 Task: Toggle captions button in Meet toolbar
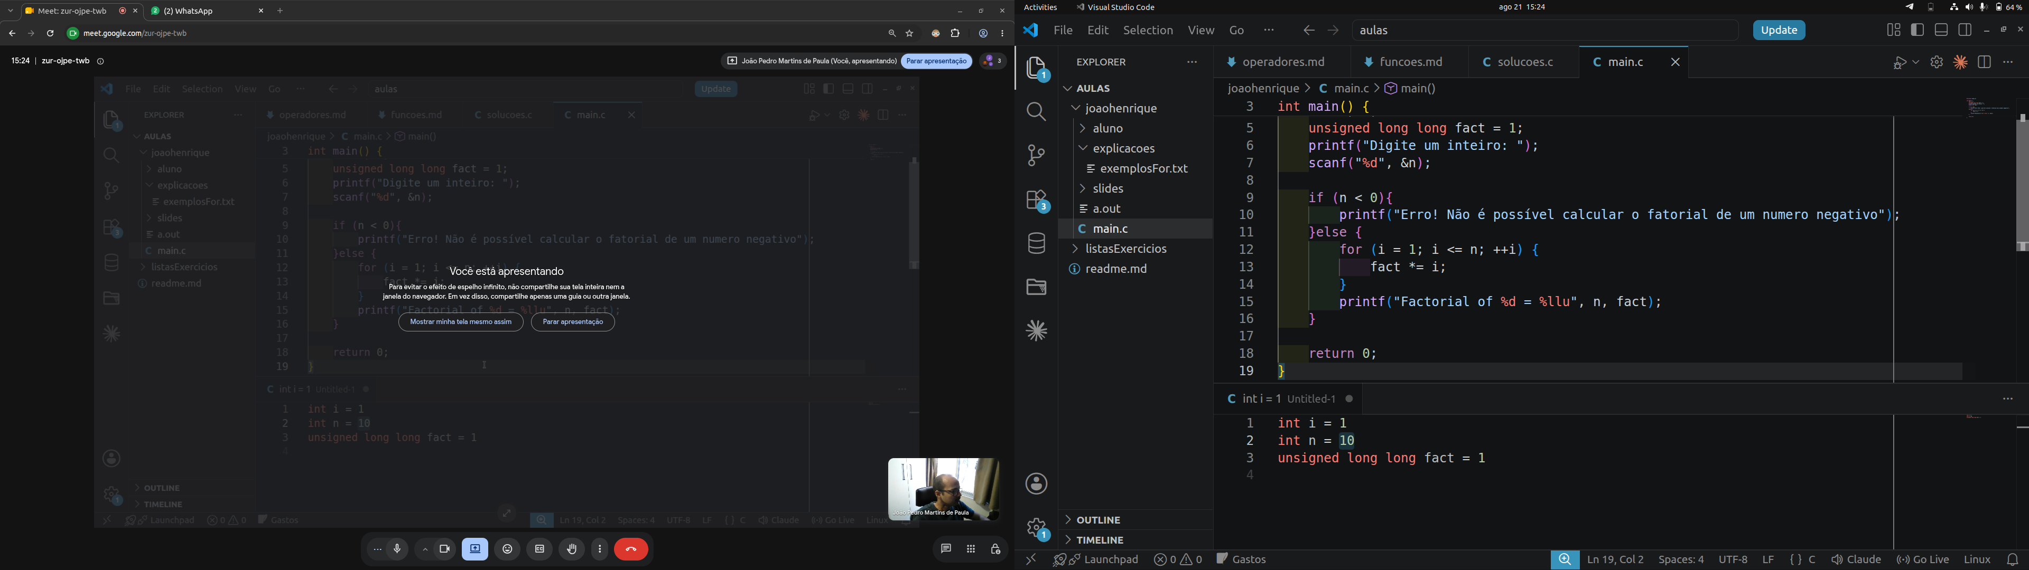click(539, 549)
